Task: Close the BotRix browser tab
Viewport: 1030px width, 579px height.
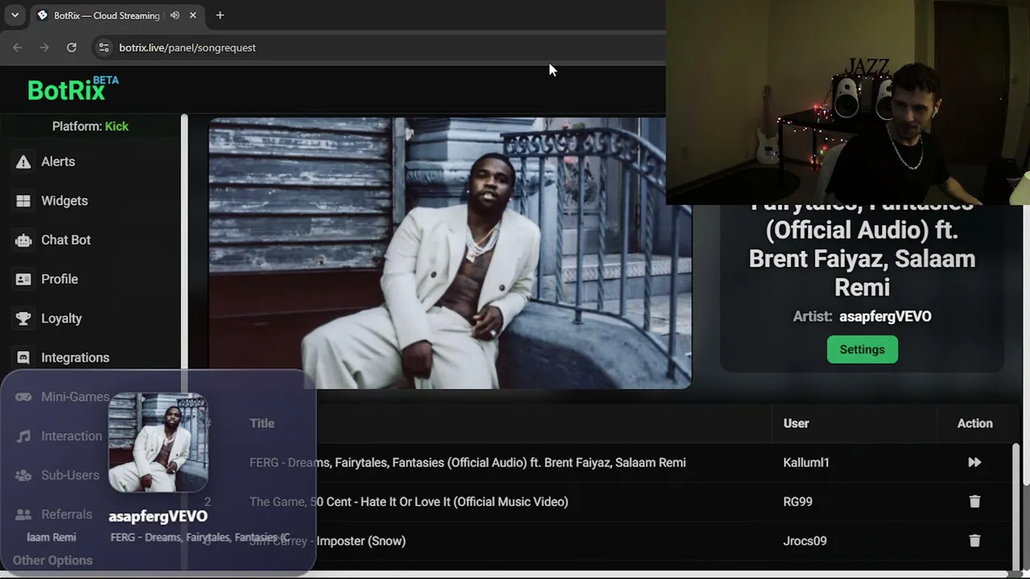Action: pos(193,15)
